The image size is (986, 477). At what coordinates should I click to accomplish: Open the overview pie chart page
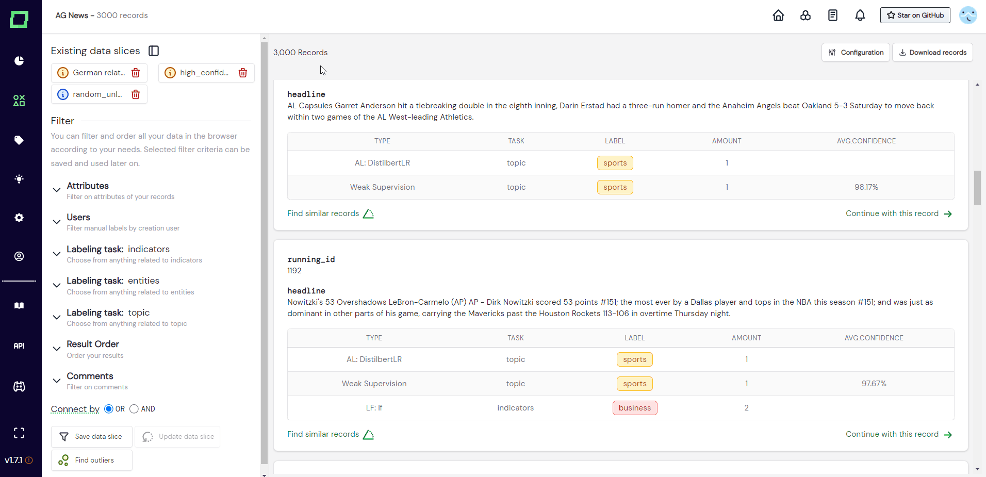[x=19, y=61]
